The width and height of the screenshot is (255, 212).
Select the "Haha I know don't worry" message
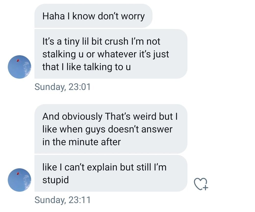point(93,16)
